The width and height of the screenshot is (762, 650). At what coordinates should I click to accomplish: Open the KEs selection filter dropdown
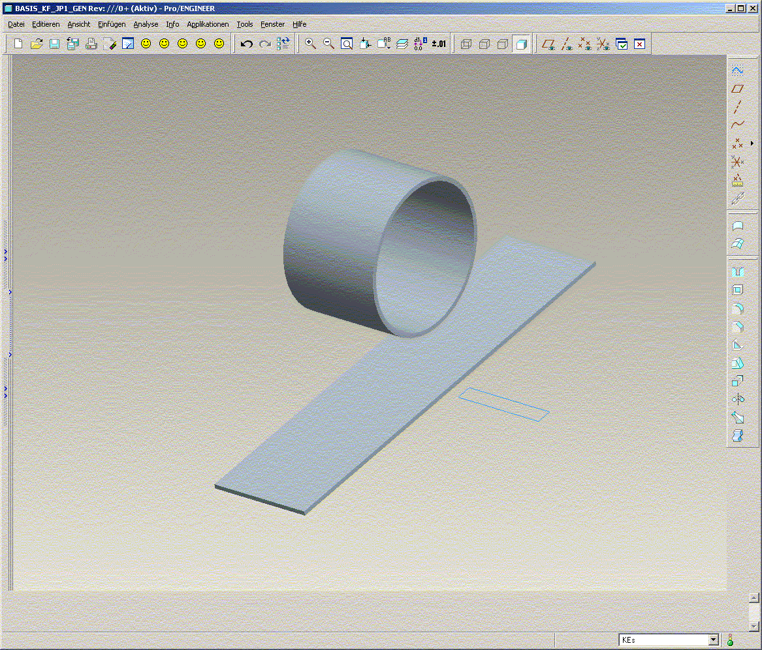713,640
